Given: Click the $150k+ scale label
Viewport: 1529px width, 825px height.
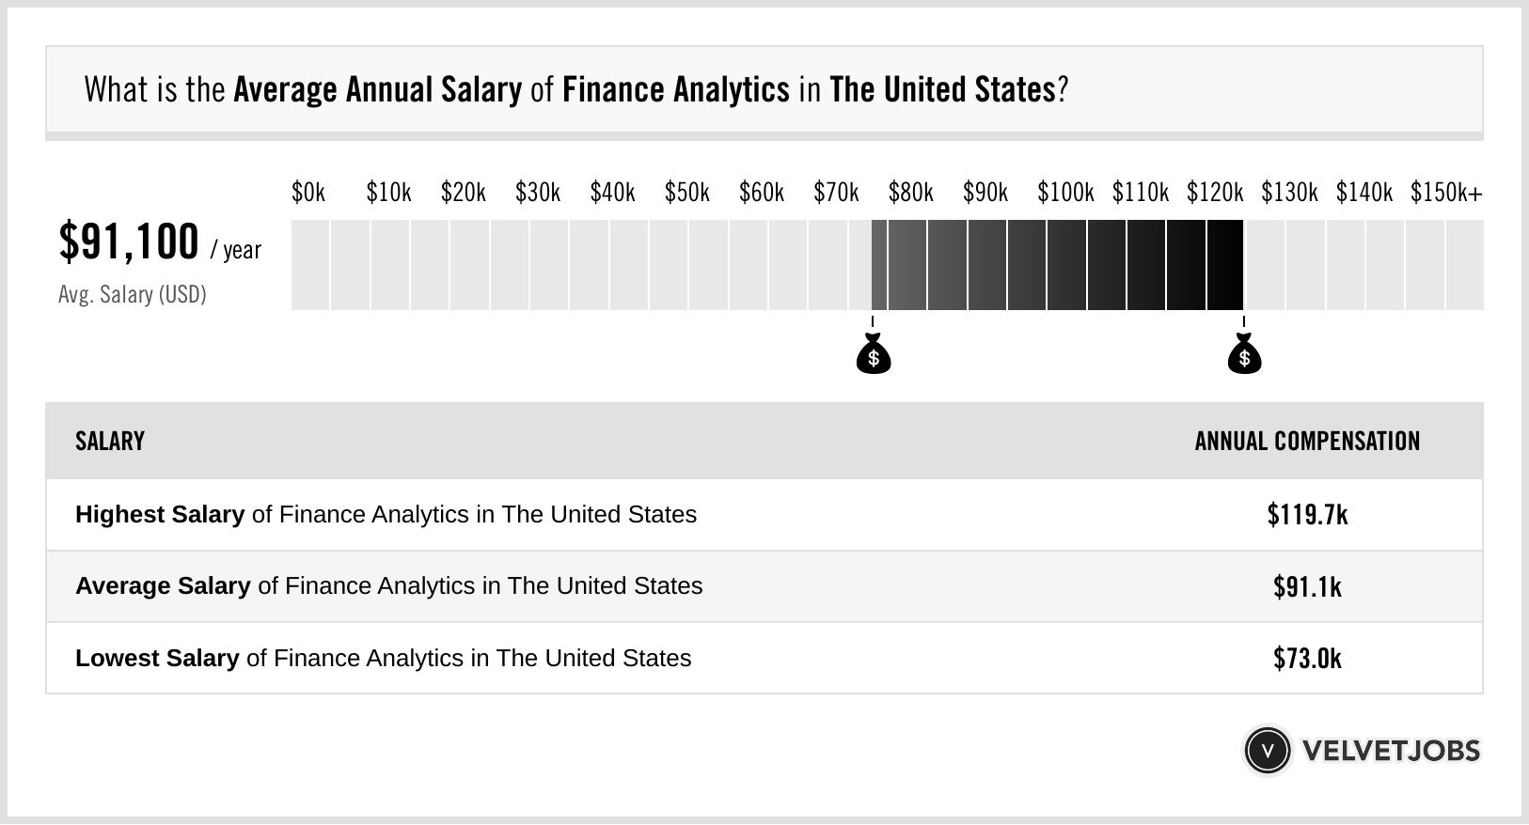Looking at the screenshot, I should pyautogui.click(x=1446, y=193).
